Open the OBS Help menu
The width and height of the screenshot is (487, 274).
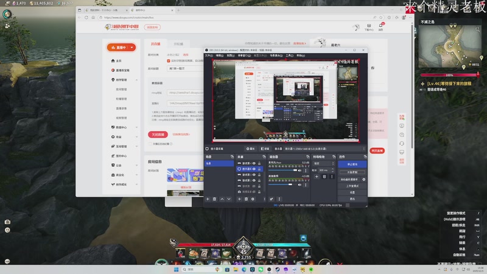[300, 55]
